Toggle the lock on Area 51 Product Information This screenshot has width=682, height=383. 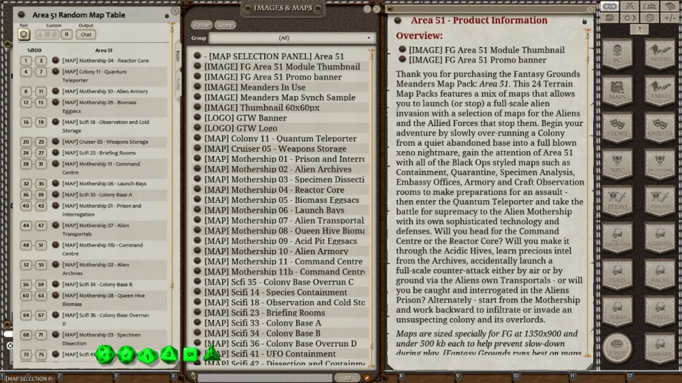[x=584, y=21]
